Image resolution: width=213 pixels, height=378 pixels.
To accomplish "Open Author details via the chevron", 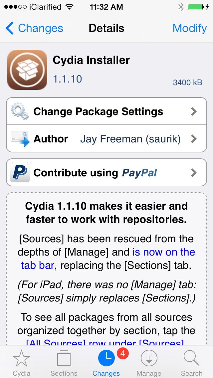I will pos(194,139).
